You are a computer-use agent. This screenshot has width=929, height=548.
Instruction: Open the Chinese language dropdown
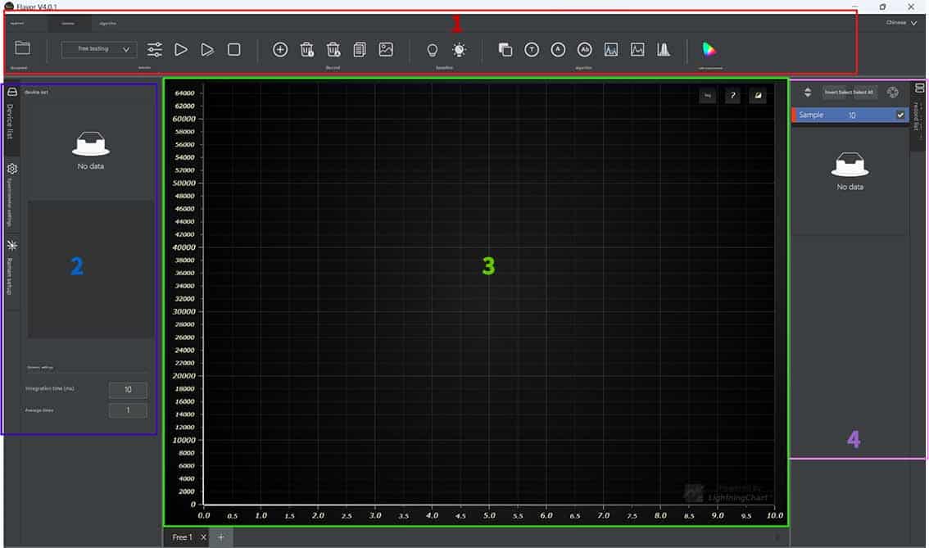point(901,23)
